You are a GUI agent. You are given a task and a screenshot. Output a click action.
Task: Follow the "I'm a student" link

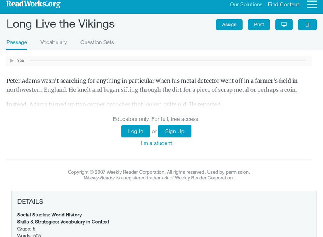pos(156,143)
